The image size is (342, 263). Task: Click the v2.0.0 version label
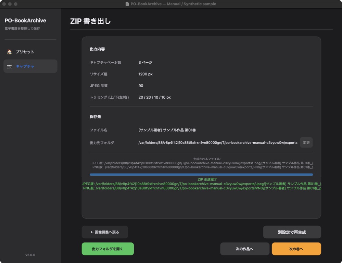[x=30, y=255]
